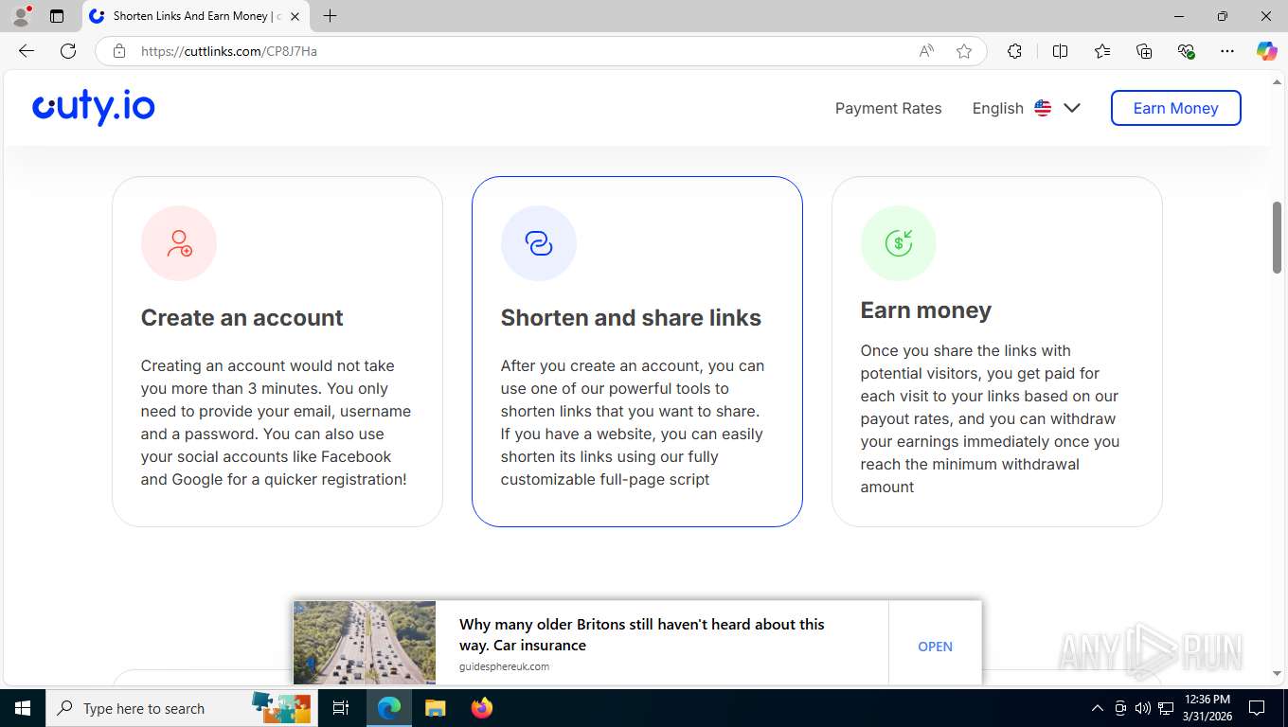This screenshot has height=727, width=1288.
Task: Toggle split screen view
Action: click(x=1061, y=51)
